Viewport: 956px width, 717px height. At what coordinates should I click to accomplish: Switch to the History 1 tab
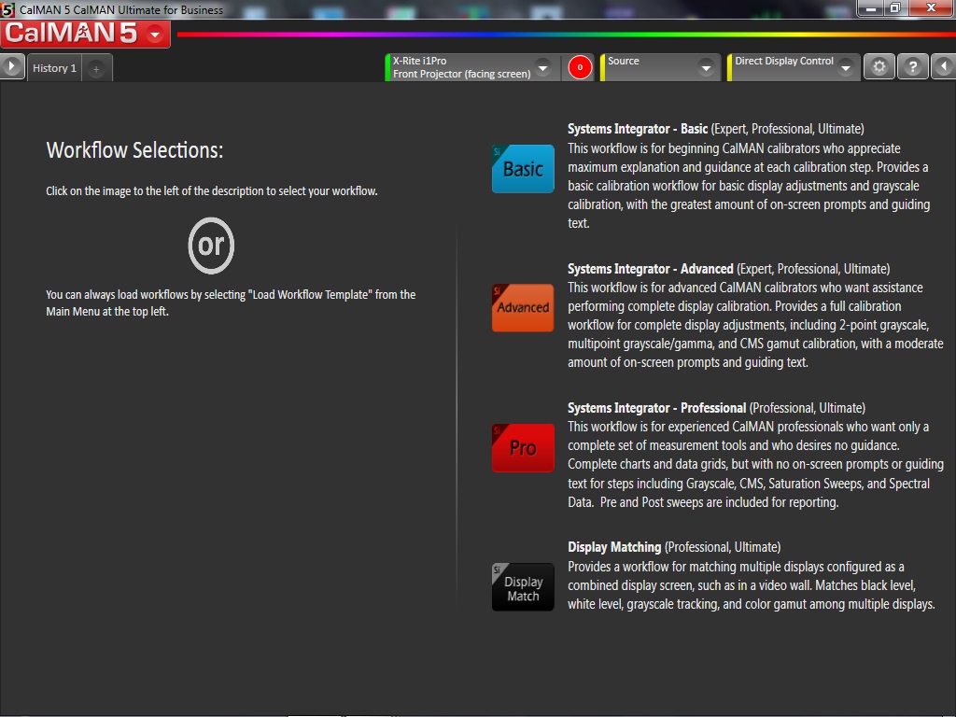pos(54,68)
